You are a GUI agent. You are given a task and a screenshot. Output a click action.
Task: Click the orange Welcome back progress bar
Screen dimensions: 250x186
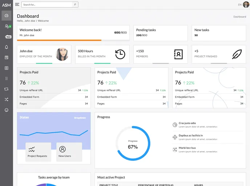point(59,40)
